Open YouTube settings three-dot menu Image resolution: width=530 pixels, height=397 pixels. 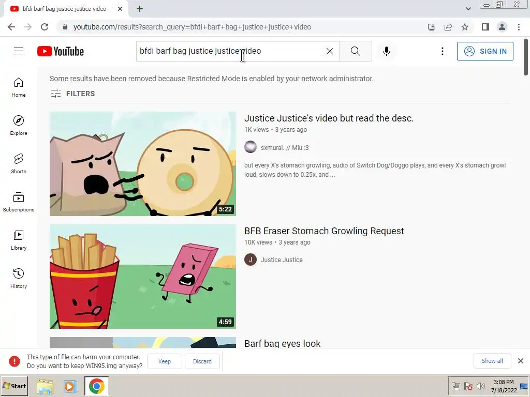(442, 51)
